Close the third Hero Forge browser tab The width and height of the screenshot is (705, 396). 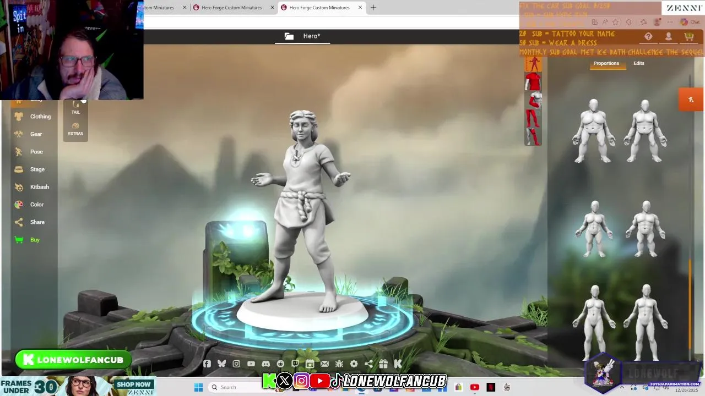click(360, 8)
